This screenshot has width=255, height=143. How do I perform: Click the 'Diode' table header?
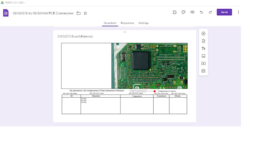(x=178, y=96)
